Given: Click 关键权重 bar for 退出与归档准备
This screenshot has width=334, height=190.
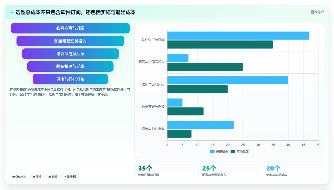Looking at the screenshot, I should pyautogui.click(x=200, y=125).
